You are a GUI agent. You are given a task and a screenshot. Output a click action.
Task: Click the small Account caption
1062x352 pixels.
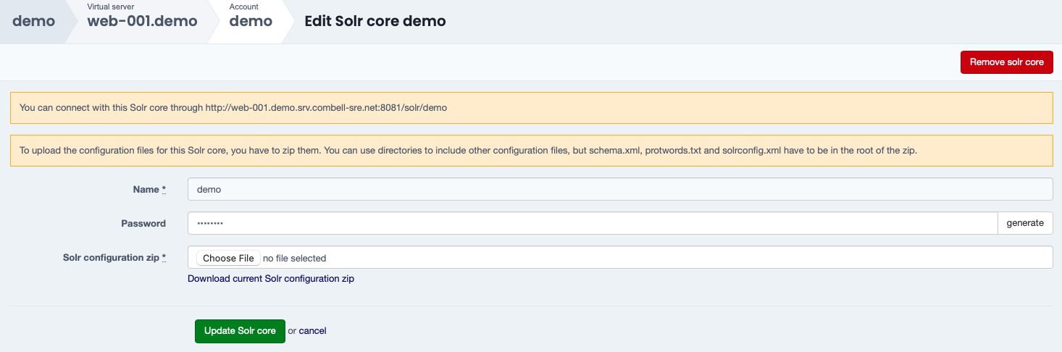pos(244,7)
